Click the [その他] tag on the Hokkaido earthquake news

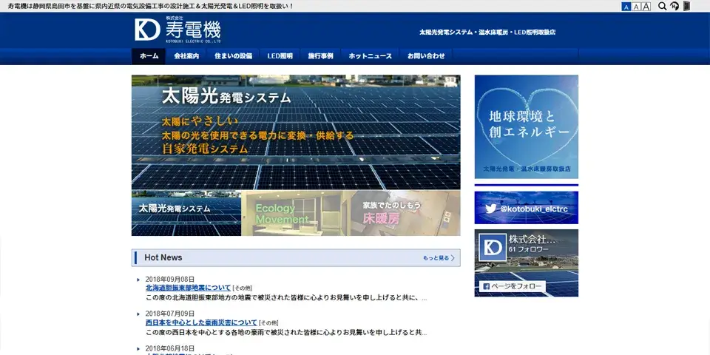coord(243,288)
